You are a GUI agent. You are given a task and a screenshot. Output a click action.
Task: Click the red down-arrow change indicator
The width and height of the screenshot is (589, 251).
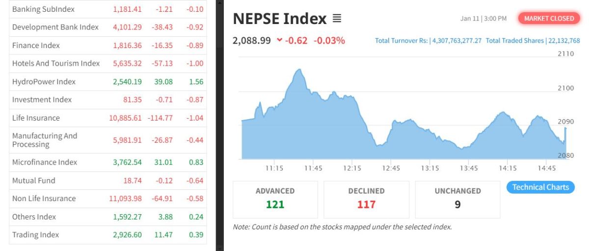click(280, 40)
